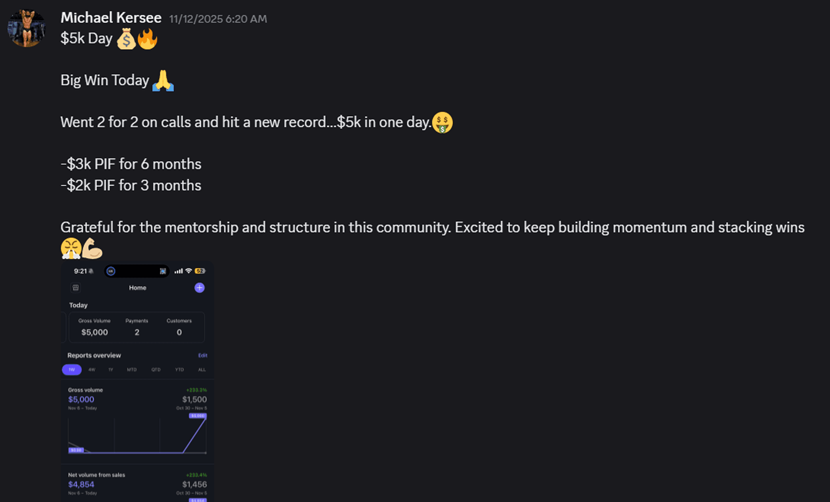Select the ALL time range option

pos(202,369)
